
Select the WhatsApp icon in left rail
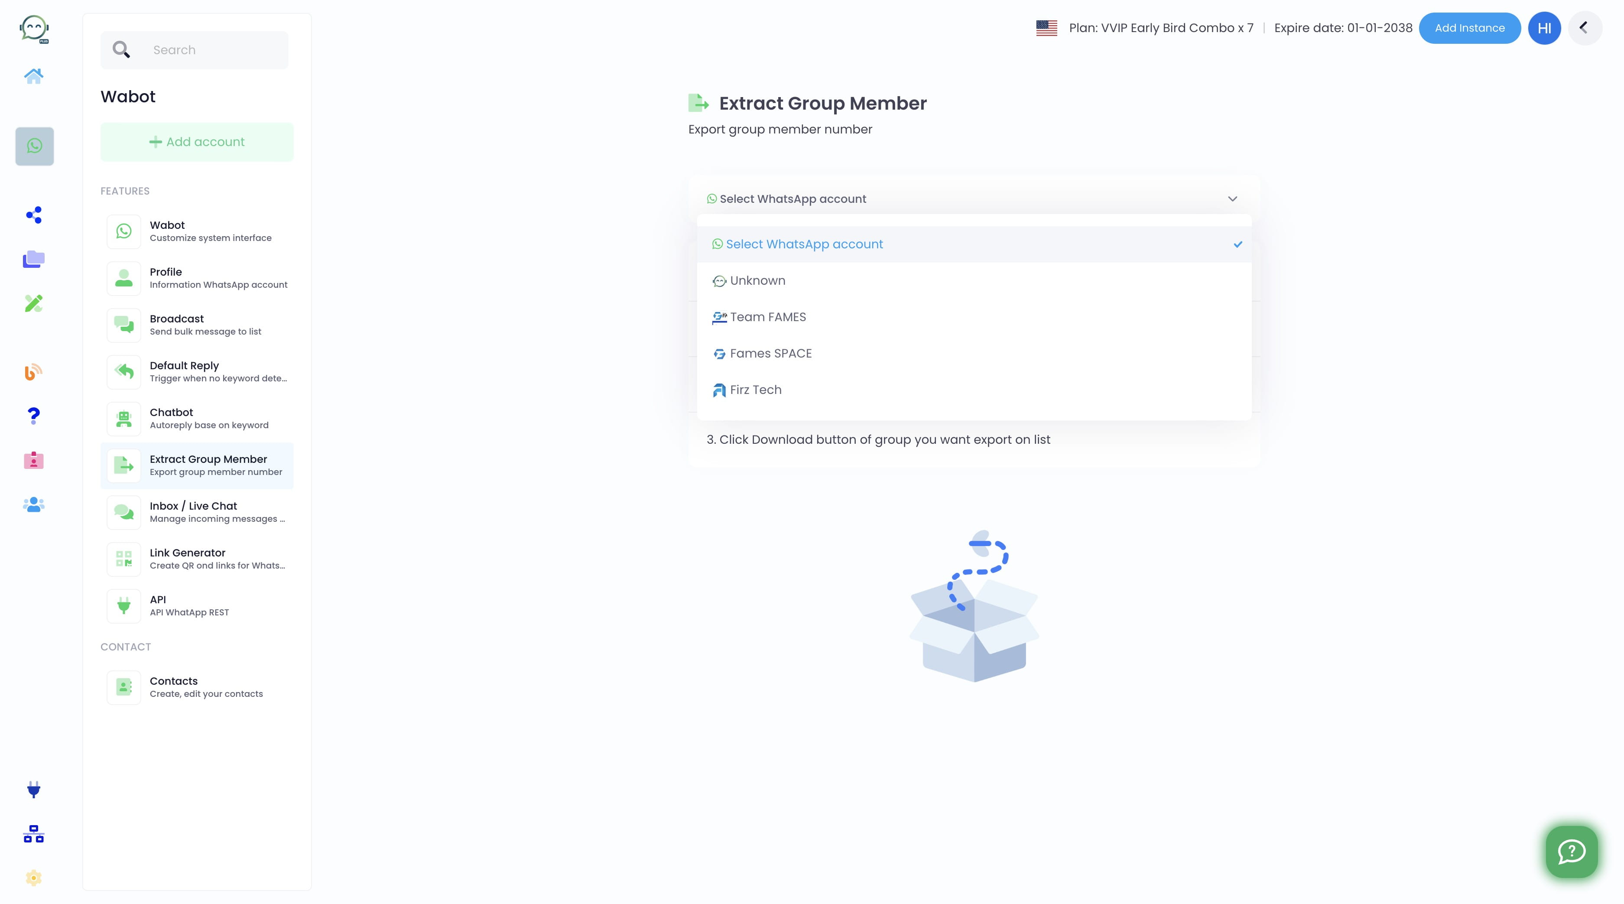point(35,146)
